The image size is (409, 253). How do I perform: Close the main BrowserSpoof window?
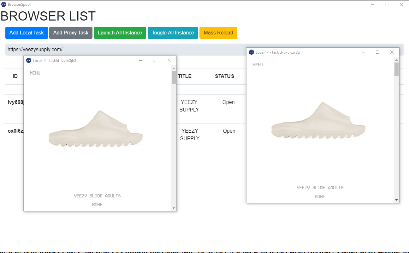pyautogui.click(x=401, y=4)
